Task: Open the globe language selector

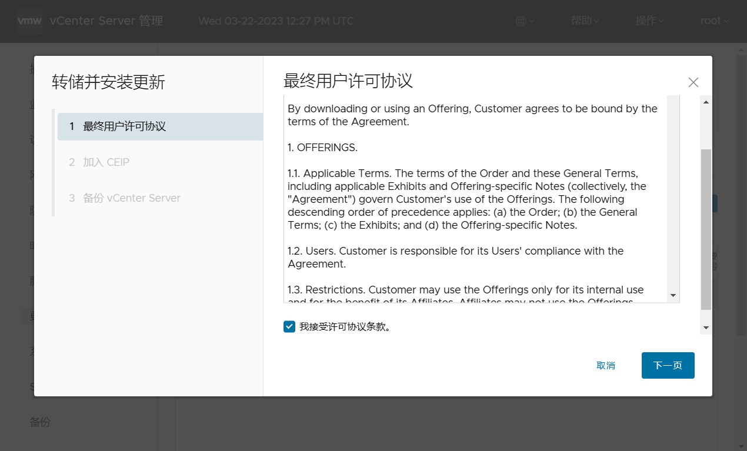Action: point(525,21)
